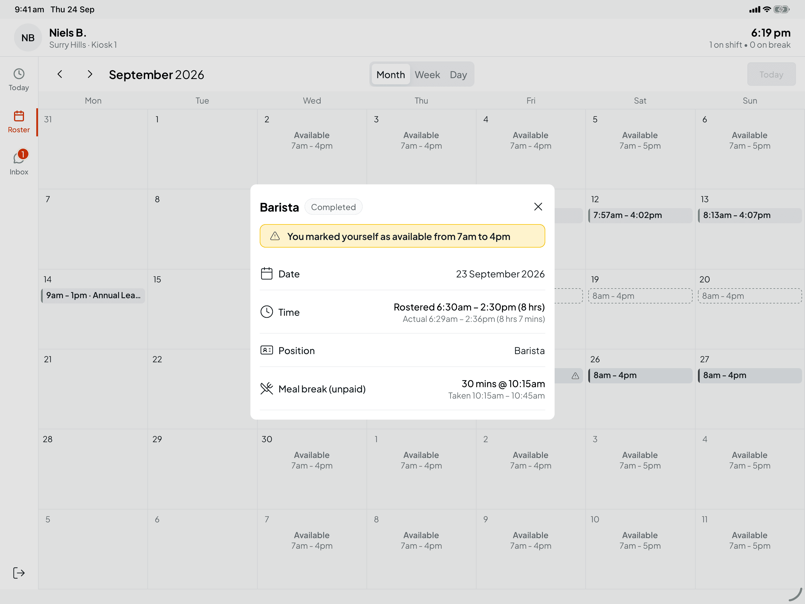Click the warning triangle in availability banner
The image size is (805, 604).
[275, 236]
